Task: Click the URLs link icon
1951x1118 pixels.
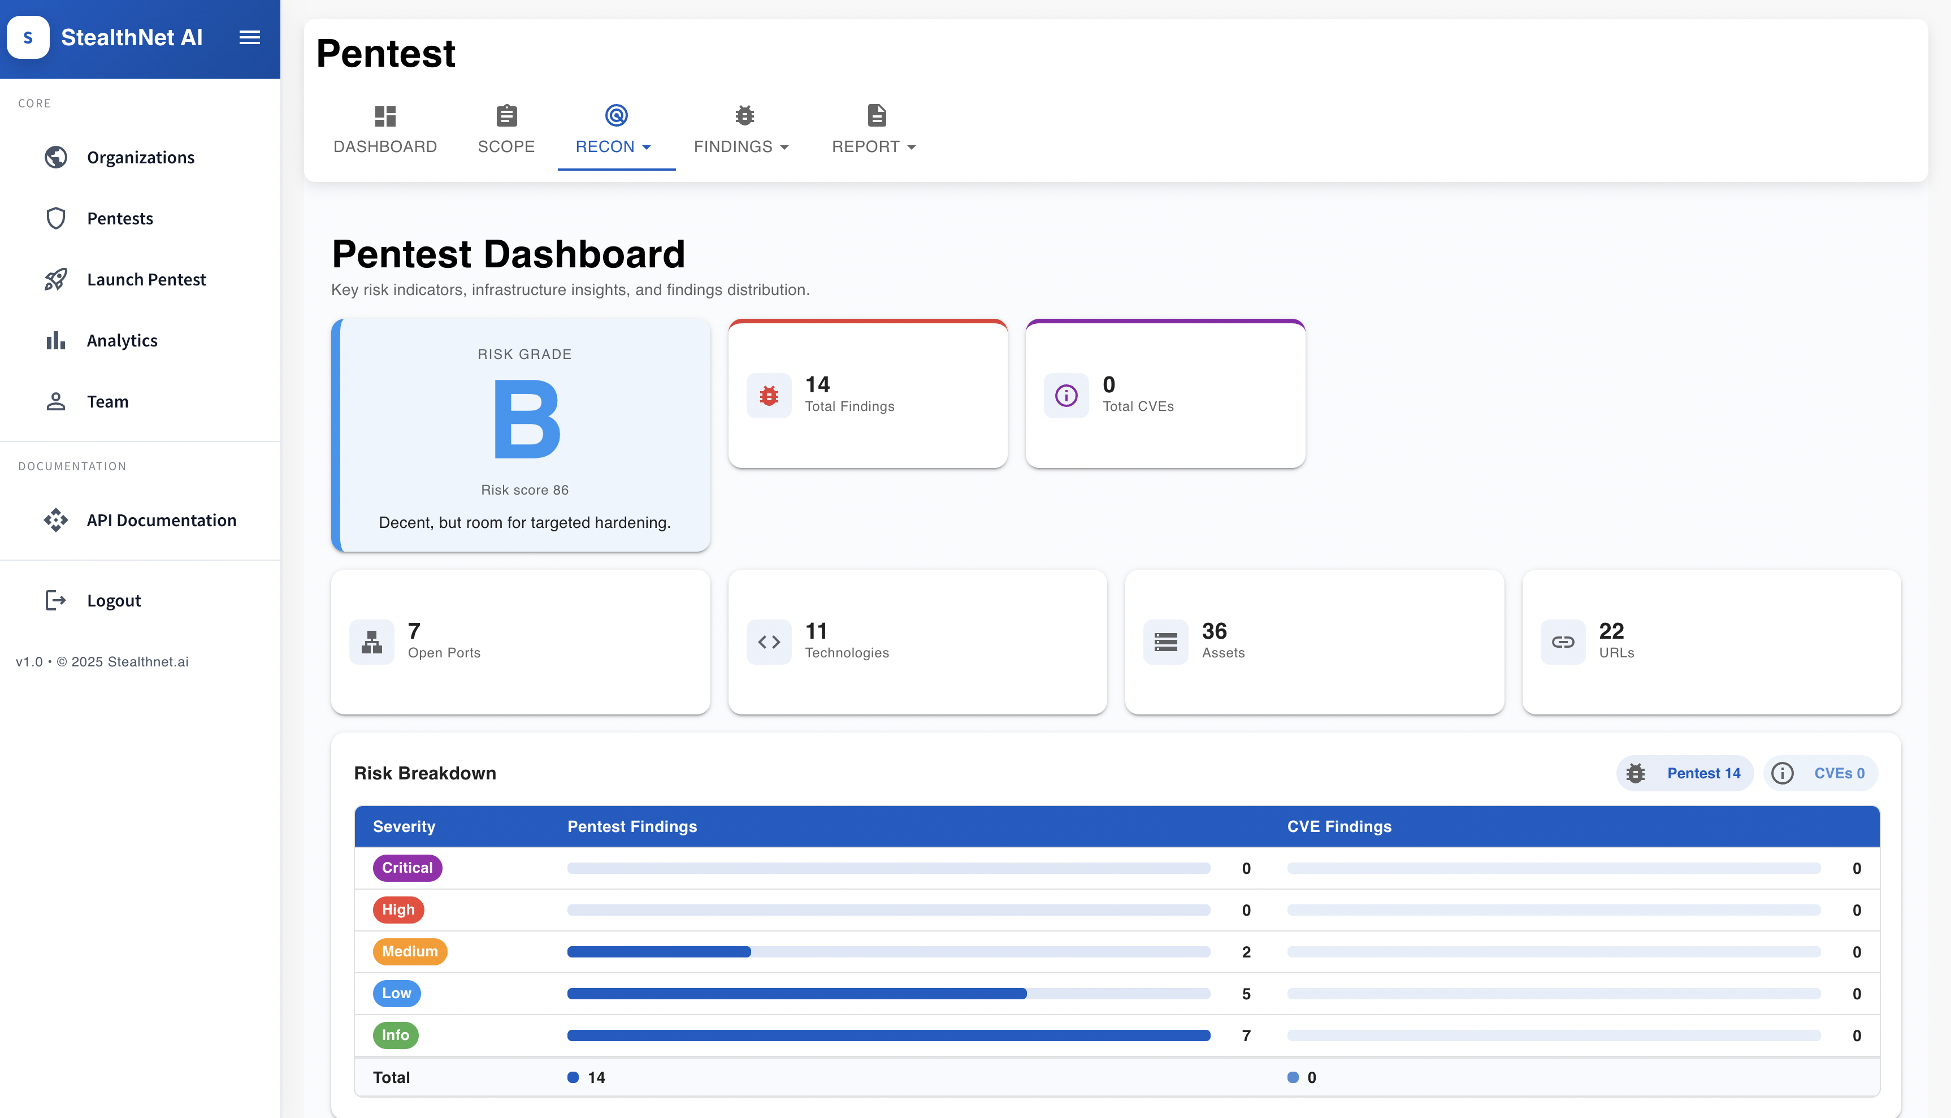Action: (x=1563, y=642)
